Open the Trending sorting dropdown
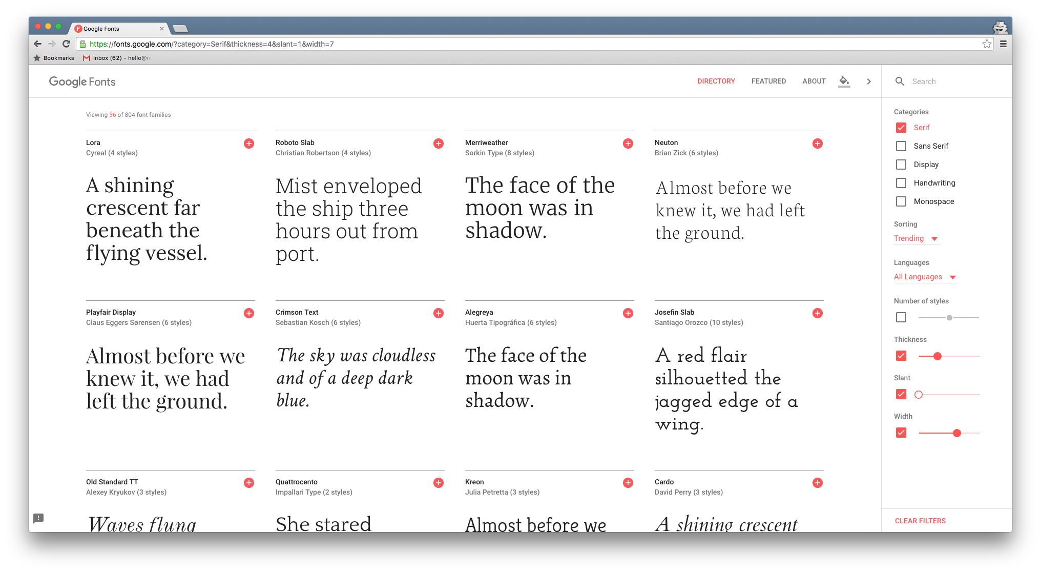 click(x=916, y=238)
